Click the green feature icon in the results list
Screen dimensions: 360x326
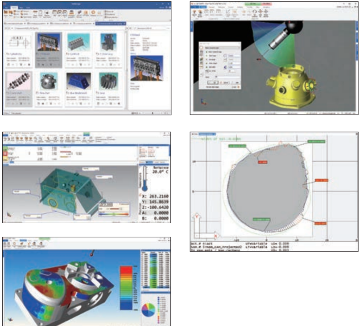6,148
